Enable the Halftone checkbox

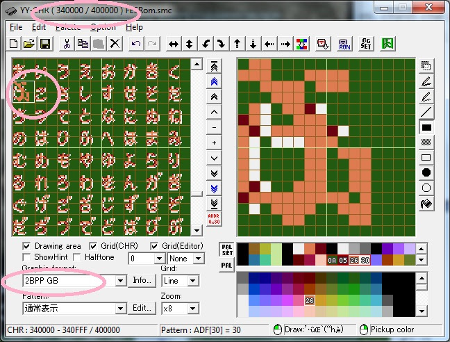coord(77,257)
